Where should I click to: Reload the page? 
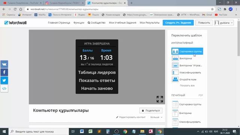15,9
